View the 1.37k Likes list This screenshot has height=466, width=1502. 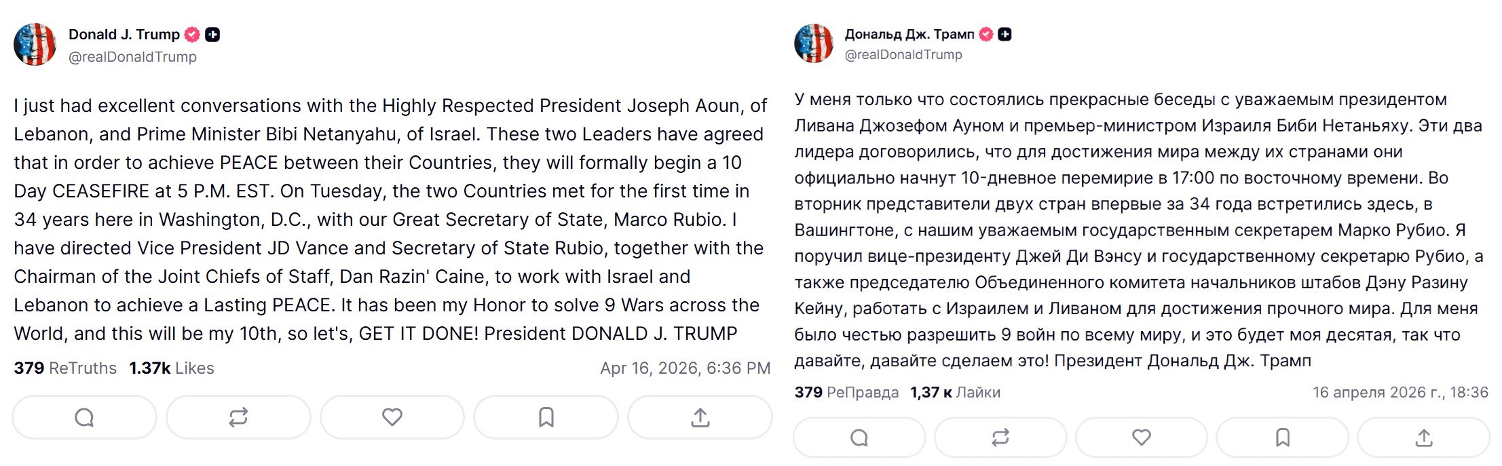172,368
